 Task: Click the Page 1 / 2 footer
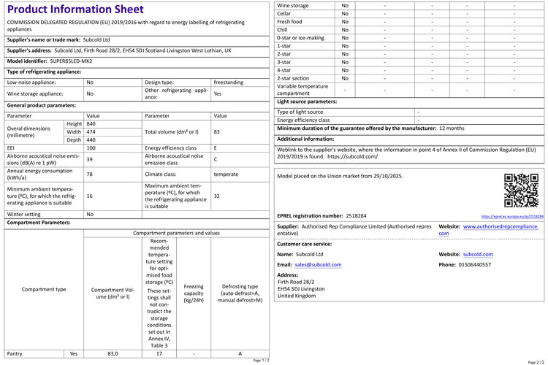coord(261,360)
